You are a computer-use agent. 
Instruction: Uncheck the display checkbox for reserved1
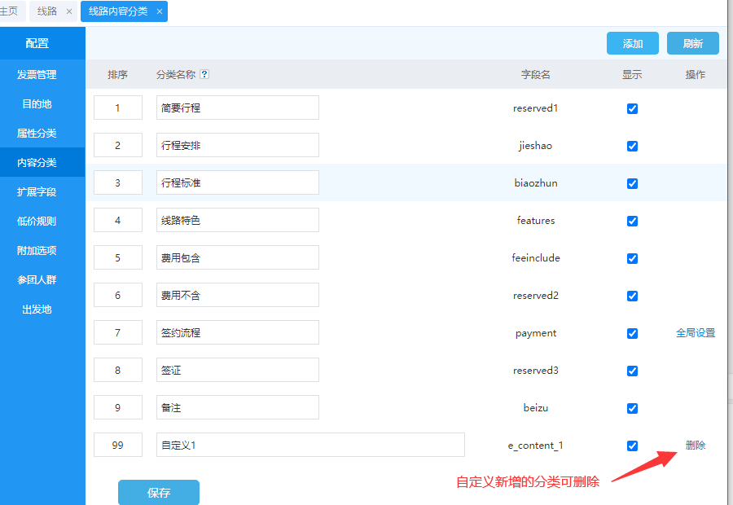tap(632, 108)
